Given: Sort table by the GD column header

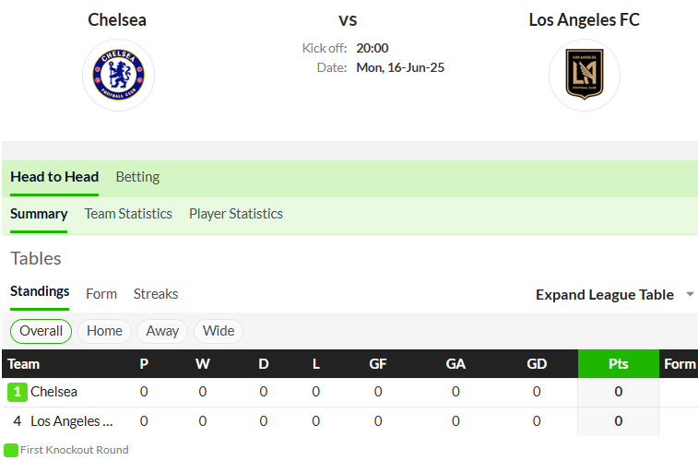Looking at the screenshot, I should (537, 364).
